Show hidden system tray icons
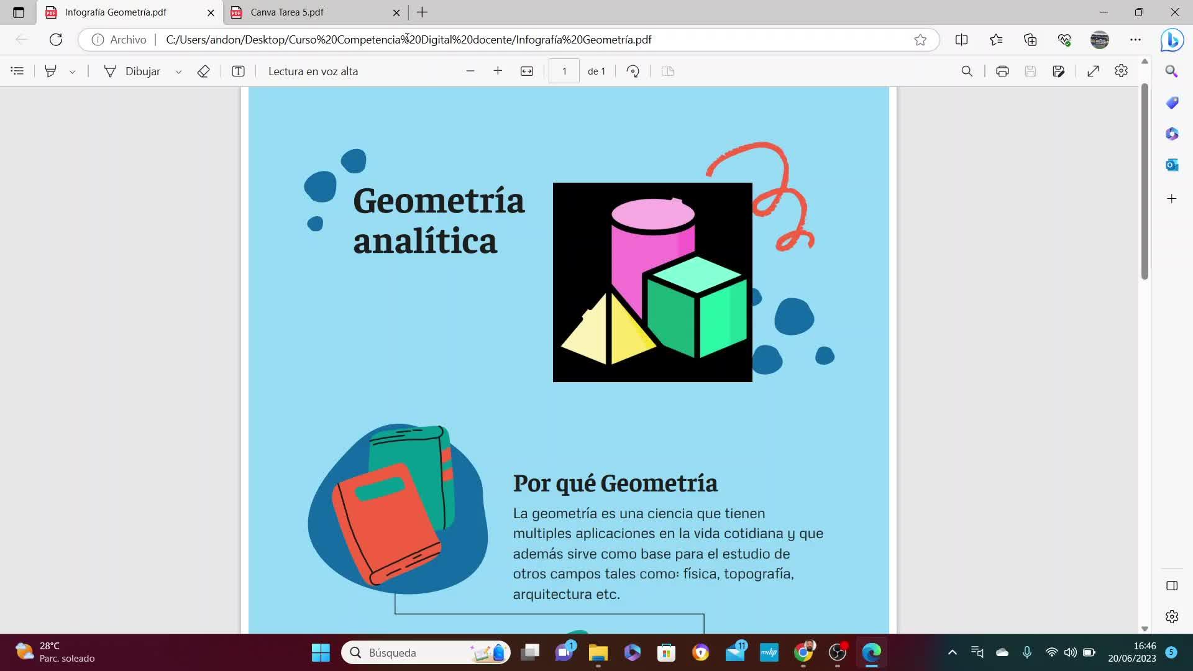Screen dimensions: 1193x671 click(x=952, y=652)
